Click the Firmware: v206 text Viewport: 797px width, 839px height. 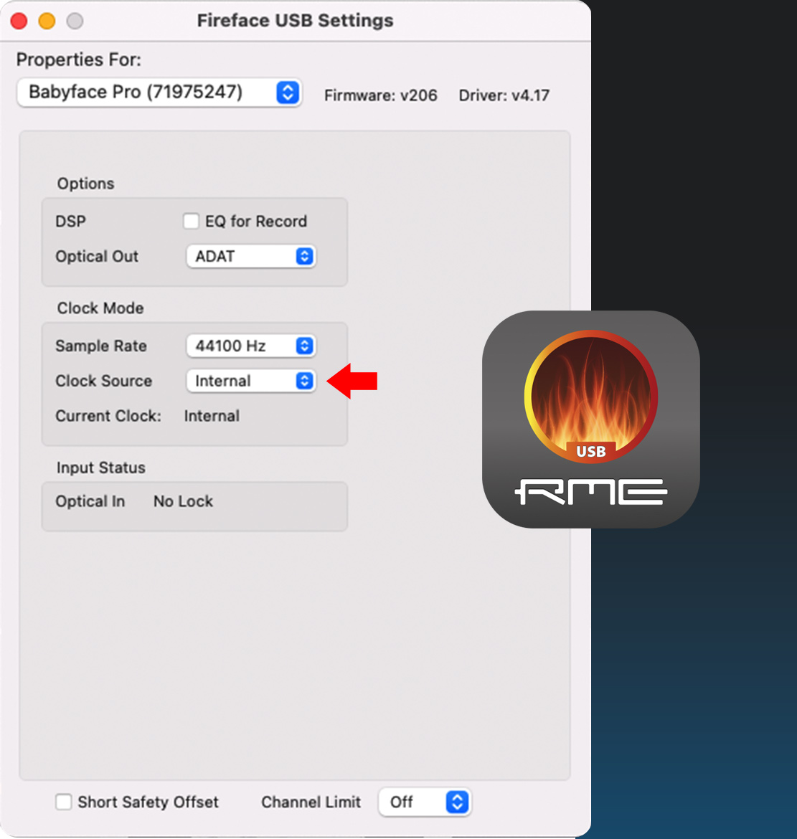[381, 95]
